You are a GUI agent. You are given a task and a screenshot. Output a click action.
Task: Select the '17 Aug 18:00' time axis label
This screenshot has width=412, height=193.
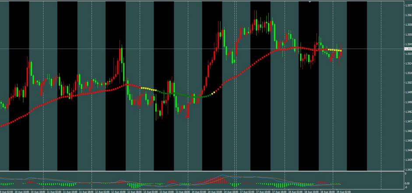coord(279,192)
